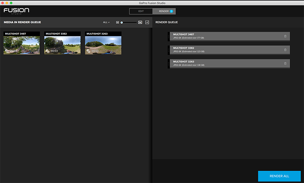Open the ALL media filter dropdown
The width and height of the screenshot is (304, 183).
[x=106, y=22]
